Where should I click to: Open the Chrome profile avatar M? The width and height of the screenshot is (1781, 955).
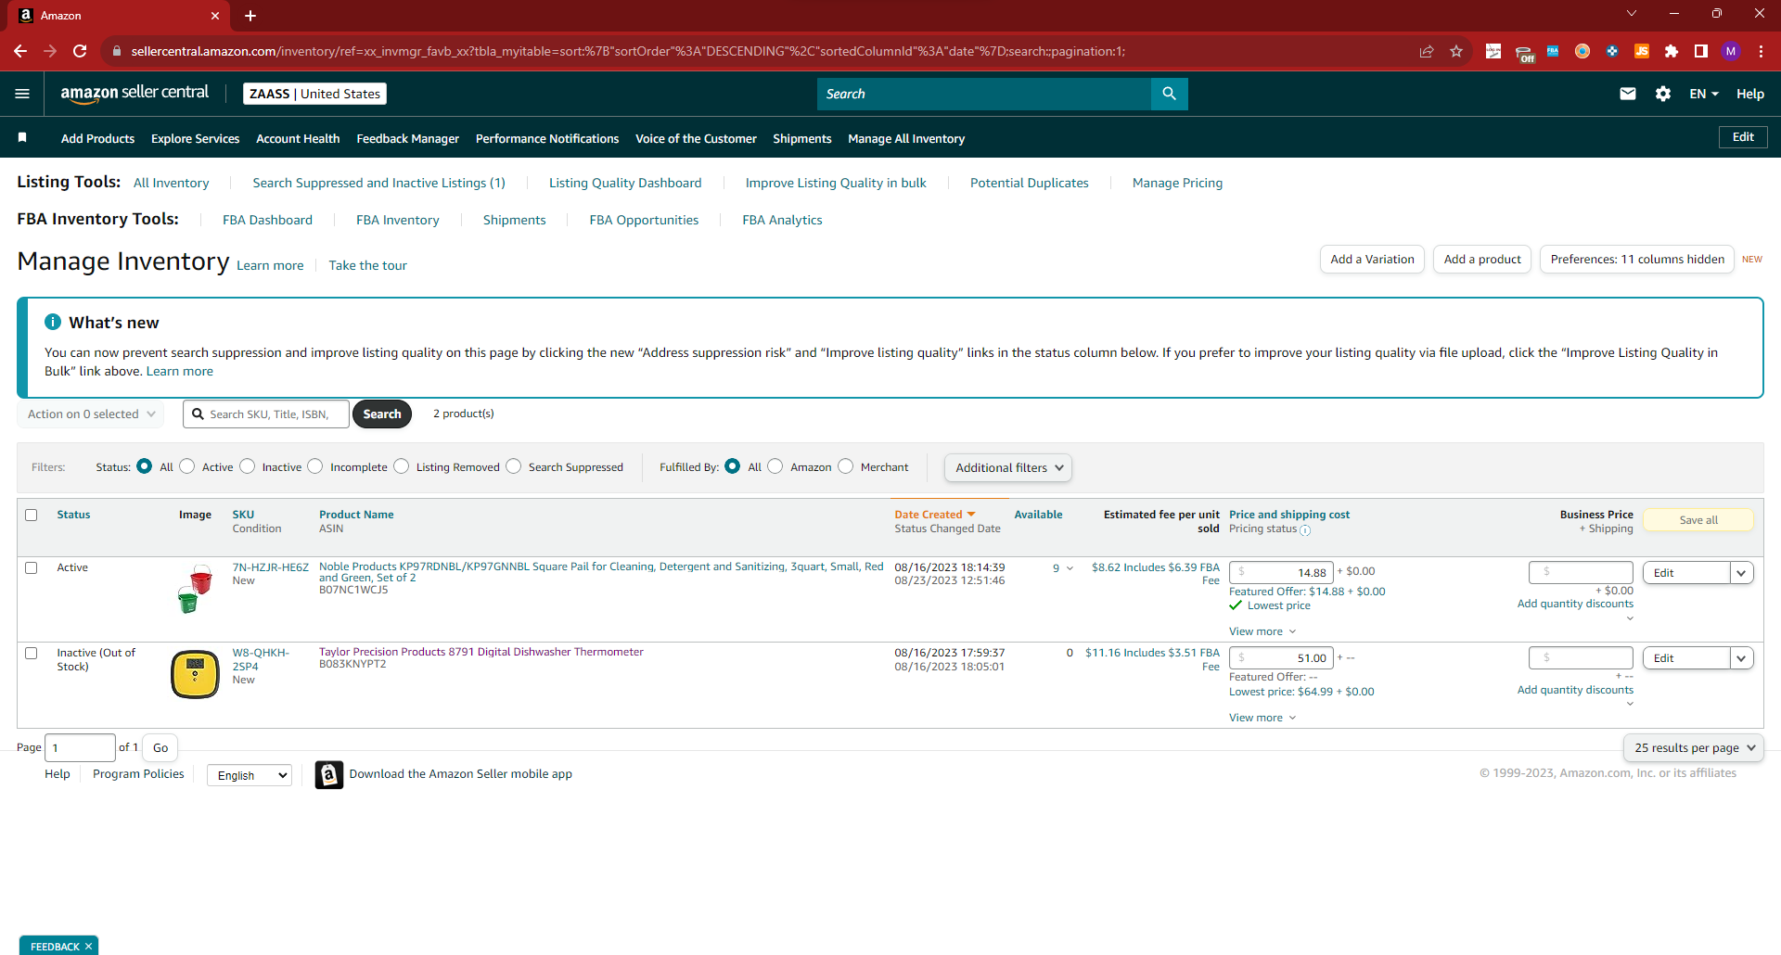[1731, 51]
